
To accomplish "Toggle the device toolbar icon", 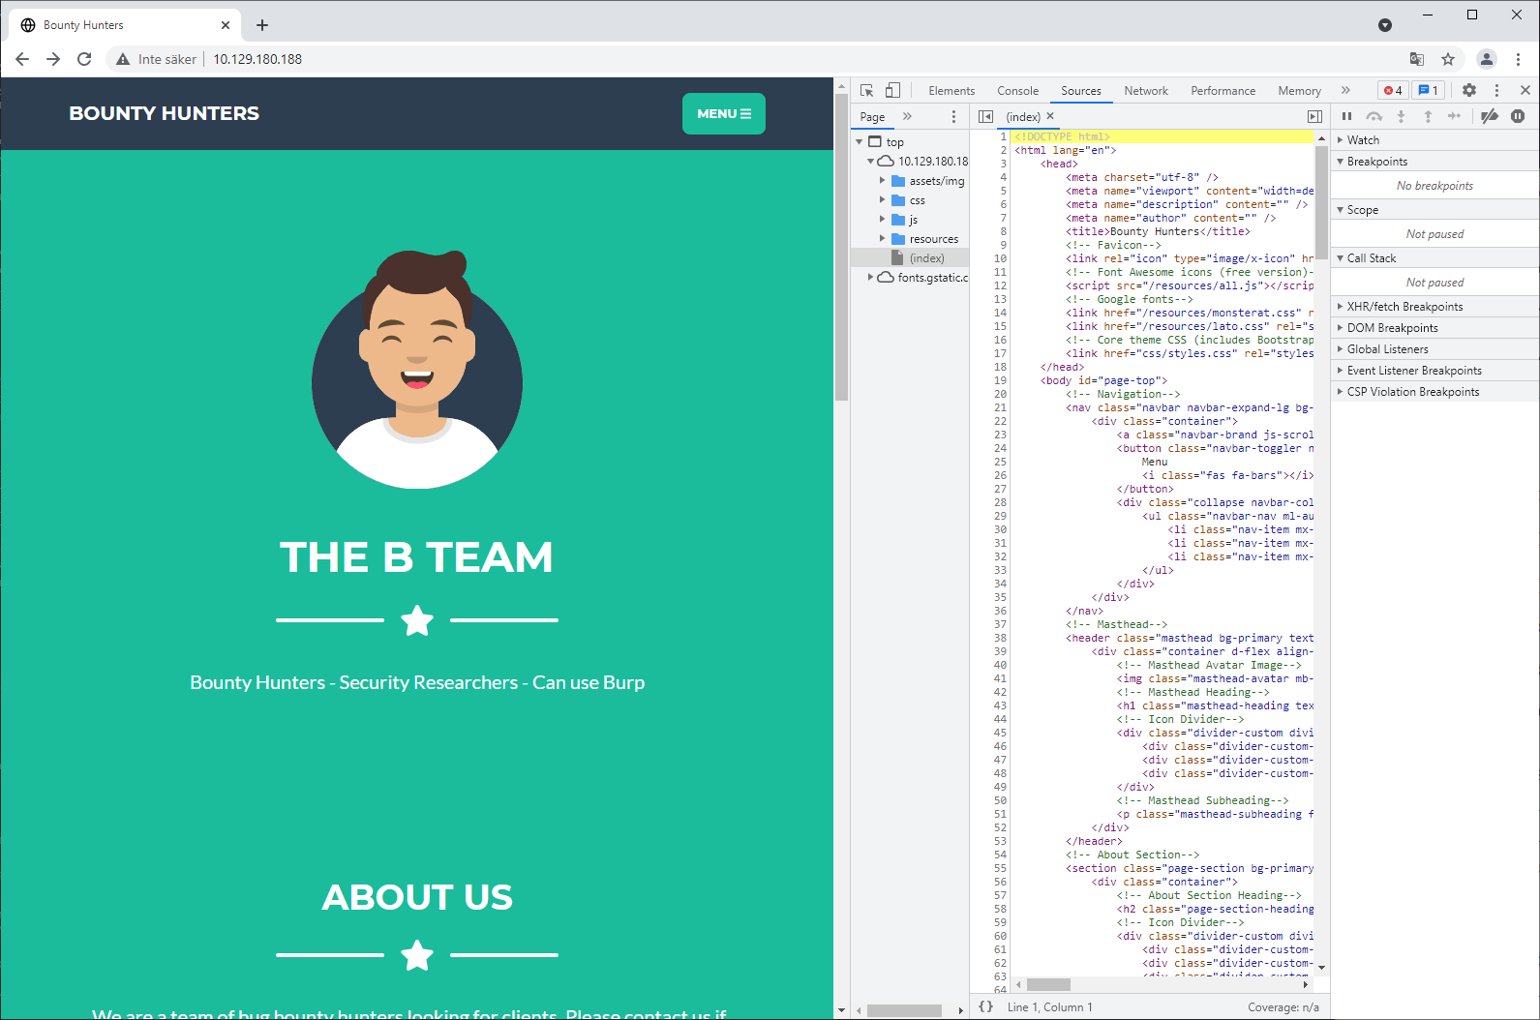I will (x=892, y=91).
